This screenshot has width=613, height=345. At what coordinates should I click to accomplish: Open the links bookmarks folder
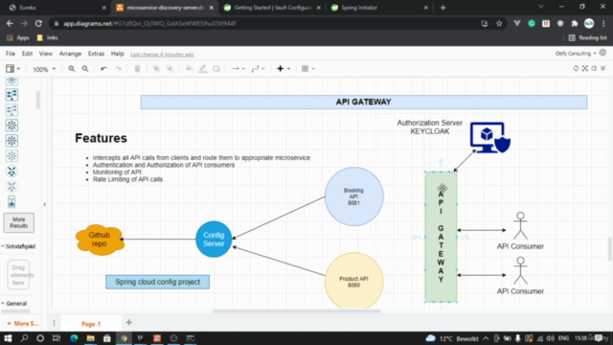[47, 38]
